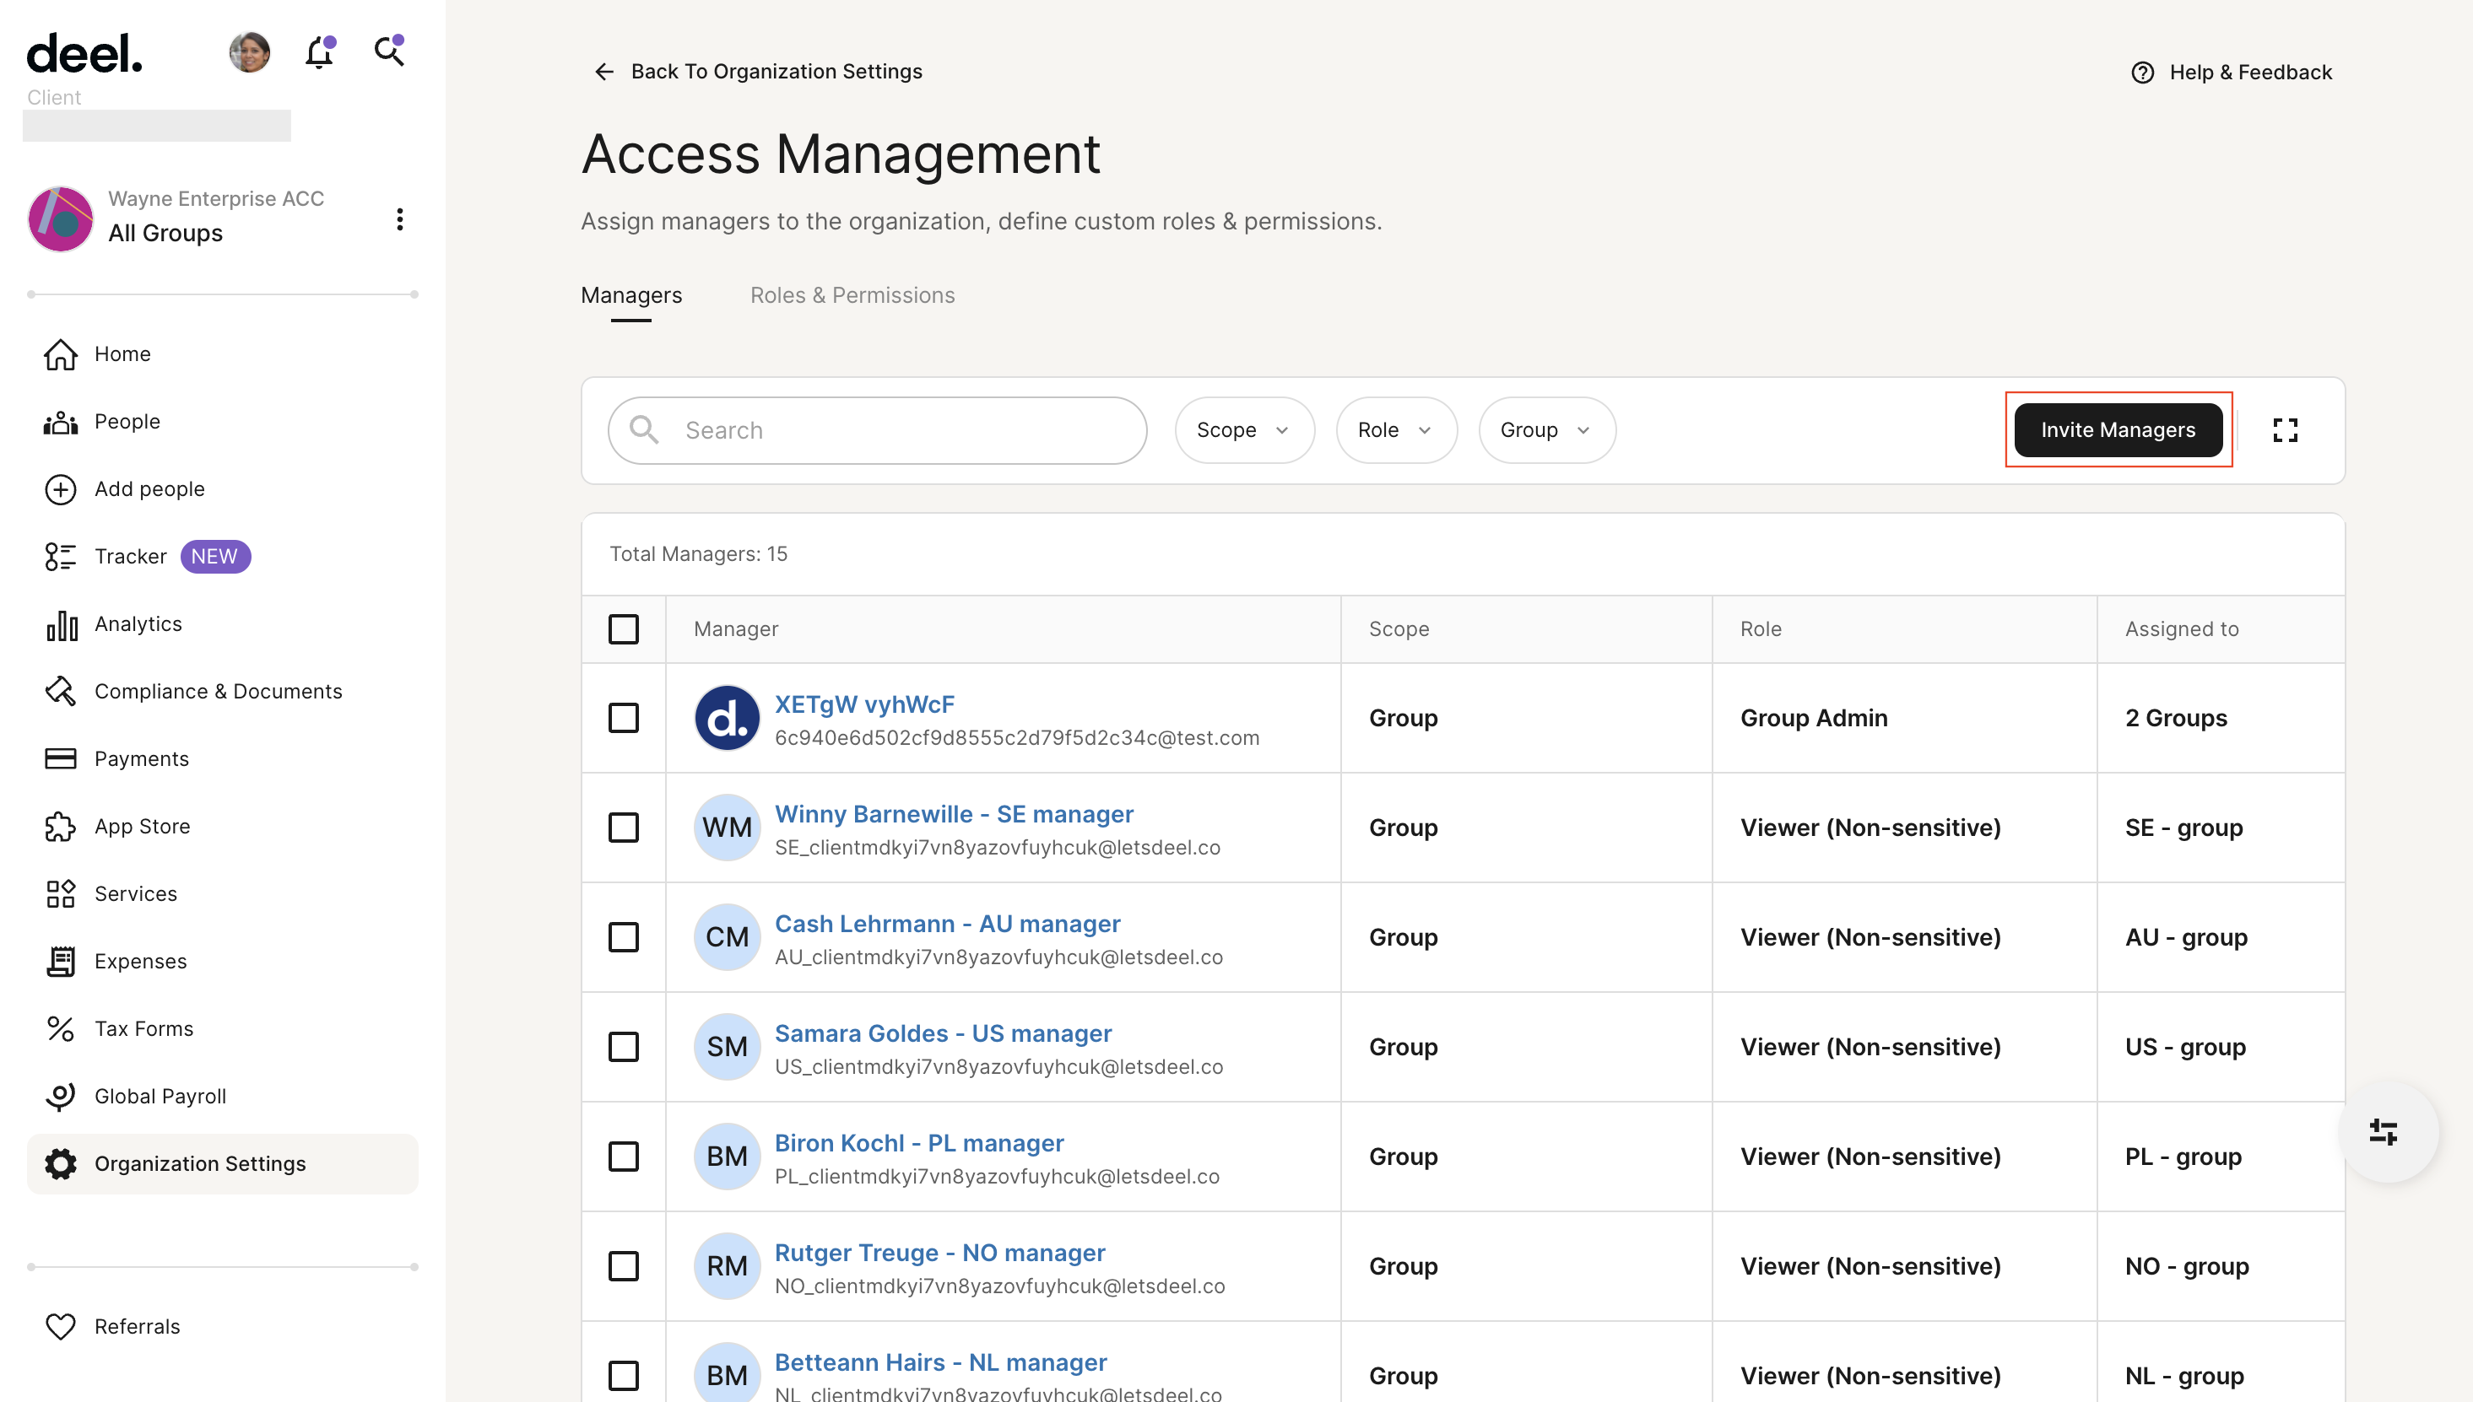2473x1402 pixels.
Task: Open the Group dropdown filter
Action: [1545, 430]
